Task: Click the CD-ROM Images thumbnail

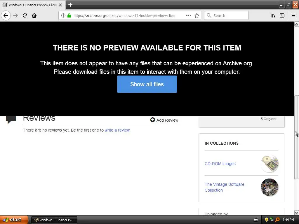Action: pyautogui.click(x=270, y=164)
